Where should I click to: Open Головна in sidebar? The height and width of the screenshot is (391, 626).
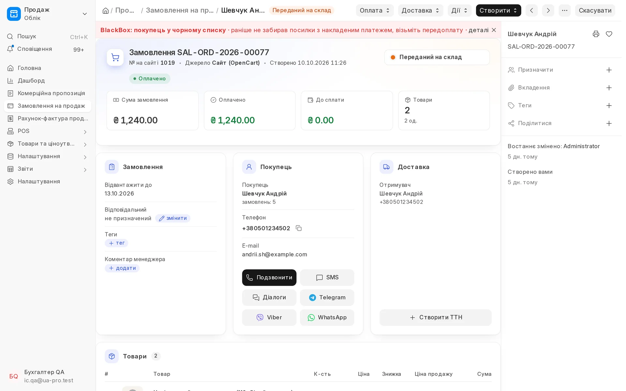click(48, 68)
